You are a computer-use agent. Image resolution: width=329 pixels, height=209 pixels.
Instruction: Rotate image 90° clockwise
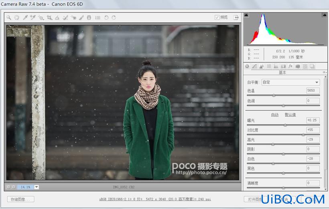(x=114, y=18)
